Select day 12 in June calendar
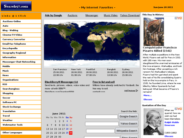The width and height of the screenshot is (184, 138). [71, 125]
